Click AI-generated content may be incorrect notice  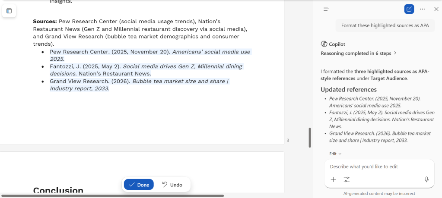click(379, 194)
